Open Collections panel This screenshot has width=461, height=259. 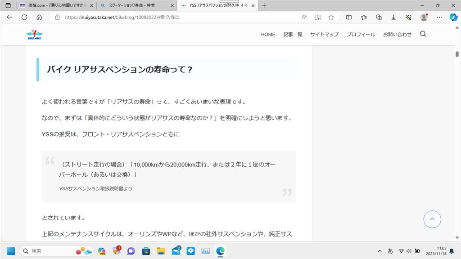pos(379,18)
